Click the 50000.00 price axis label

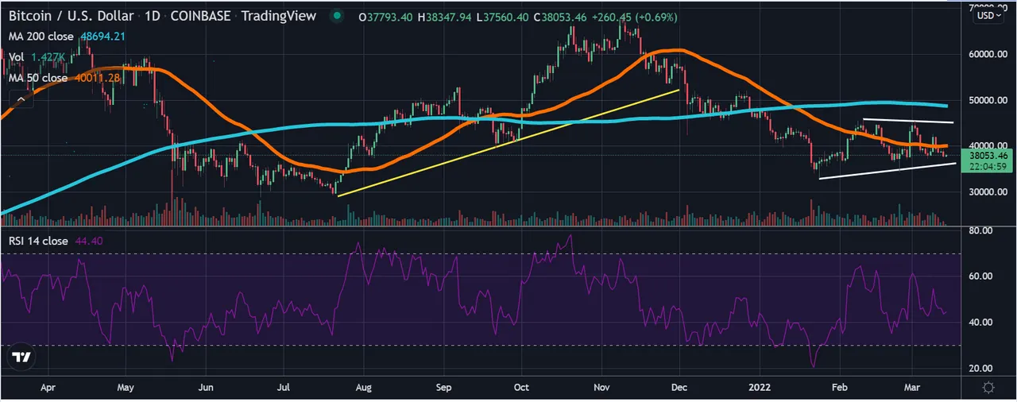pyautogui.click(x=988, y=100)
